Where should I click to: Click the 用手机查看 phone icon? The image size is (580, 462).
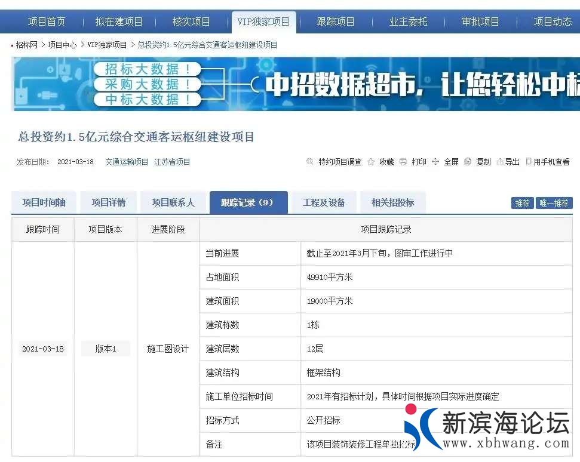click(x=528, y=162)
